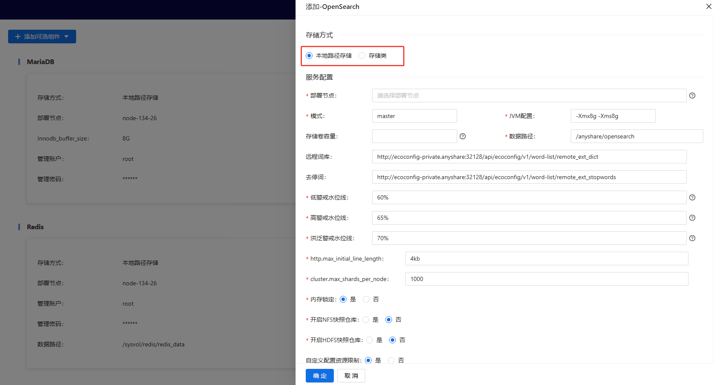Set 内存锁定 to 是
The height and width of the screenshot is (385, 714).
pyautogui.click(x=343, y=299)
